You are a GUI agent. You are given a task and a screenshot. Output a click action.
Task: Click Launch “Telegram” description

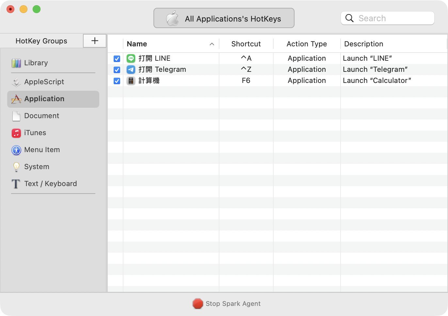pyautogui.click(x=375, y=70)
